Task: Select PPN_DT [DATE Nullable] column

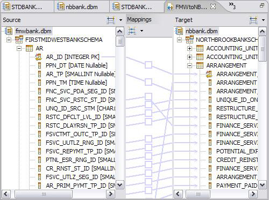Action: coord(76,65)
